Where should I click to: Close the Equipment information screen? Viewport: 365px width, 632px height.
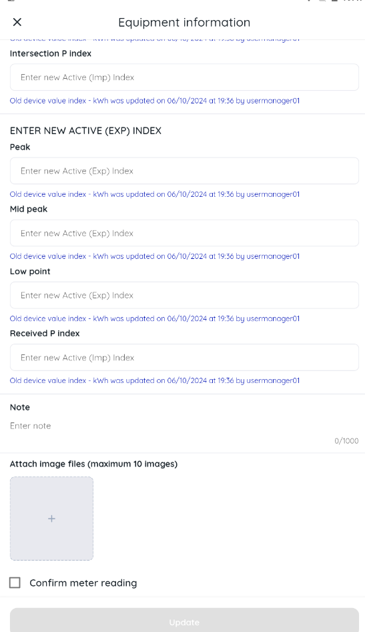[17, 22]
